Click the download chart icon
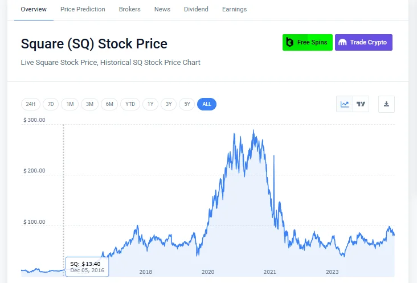The height and width of the screenshot is (283, 417). [386, 104]
